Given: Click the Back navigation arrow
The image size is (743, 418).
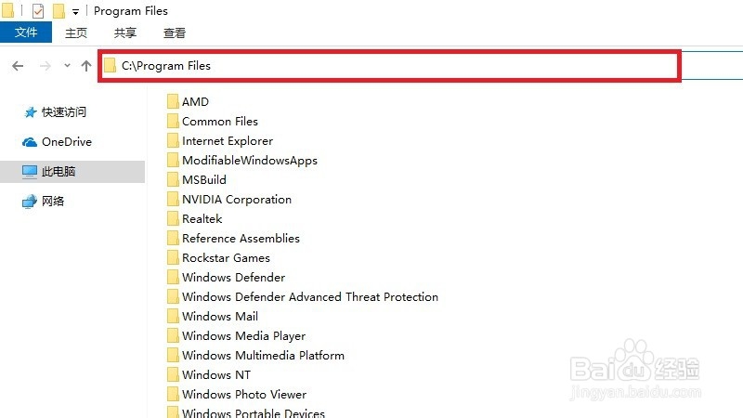Looking at the screenshot, I should coord(18,66).
